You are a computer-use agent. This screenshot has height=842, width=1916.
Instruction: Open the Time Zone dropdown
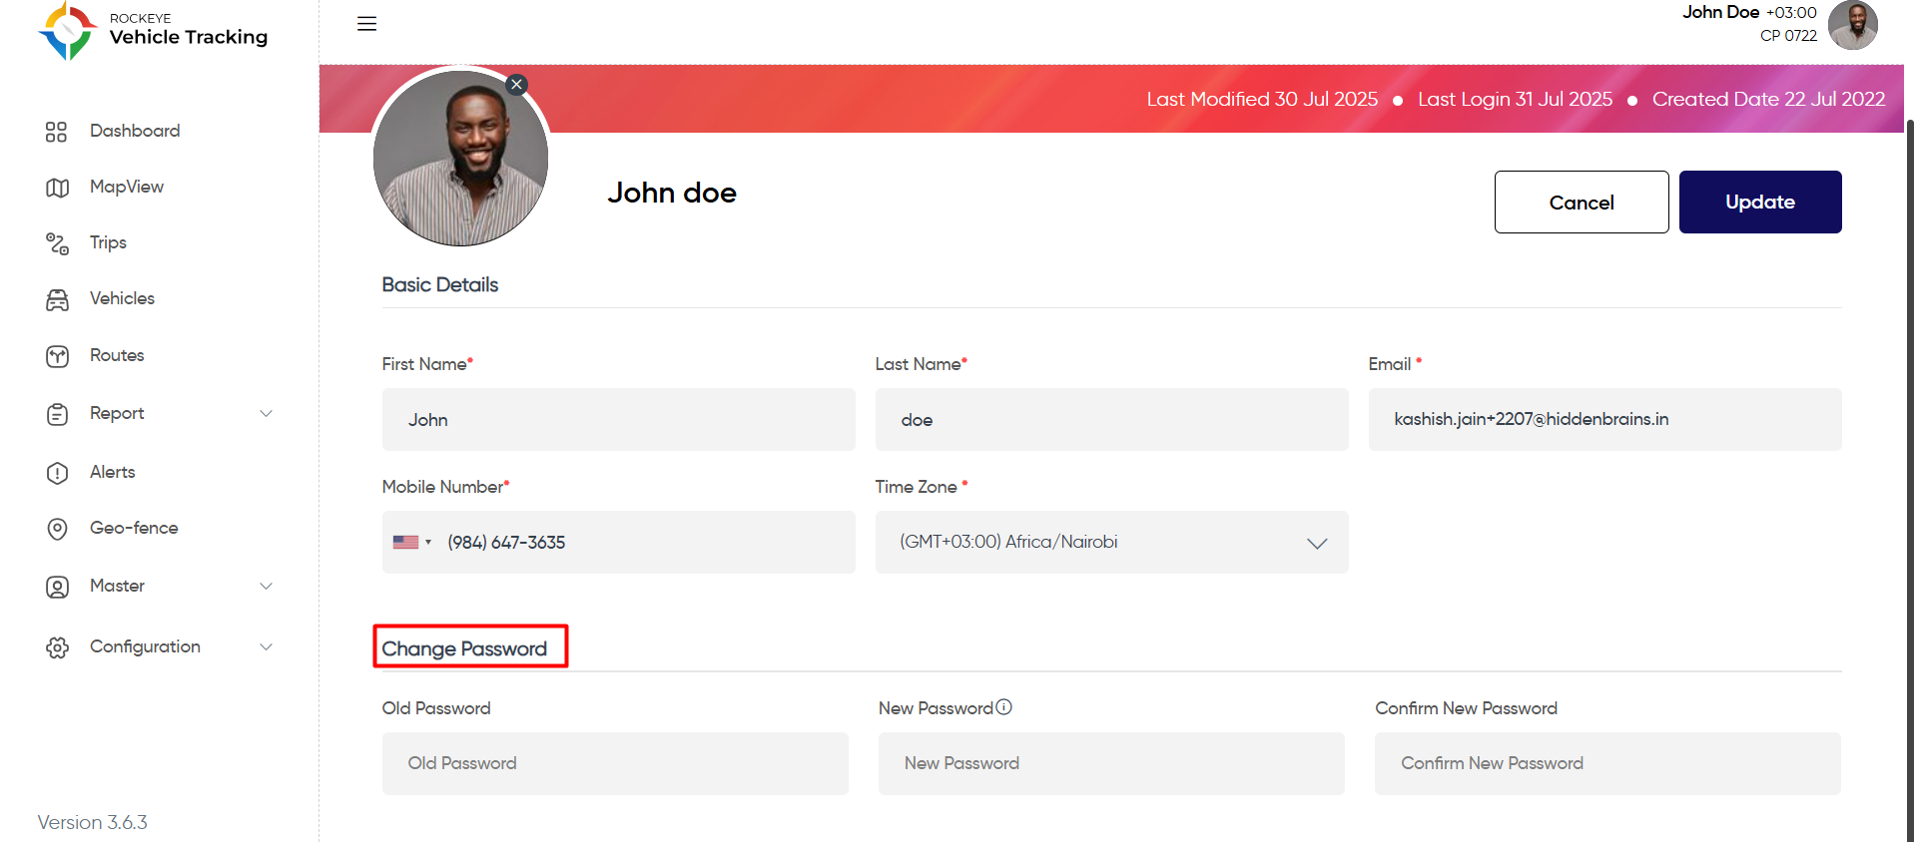pyautogui.click(x=1111, y=542)
